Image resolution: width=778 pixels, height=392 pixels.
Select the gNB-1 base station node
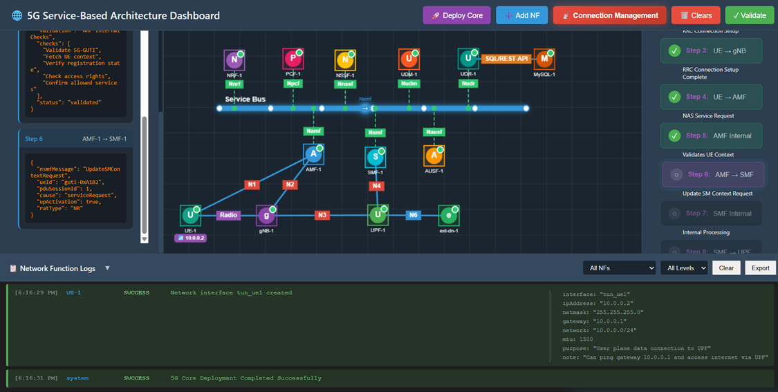(x=266, y=215)
